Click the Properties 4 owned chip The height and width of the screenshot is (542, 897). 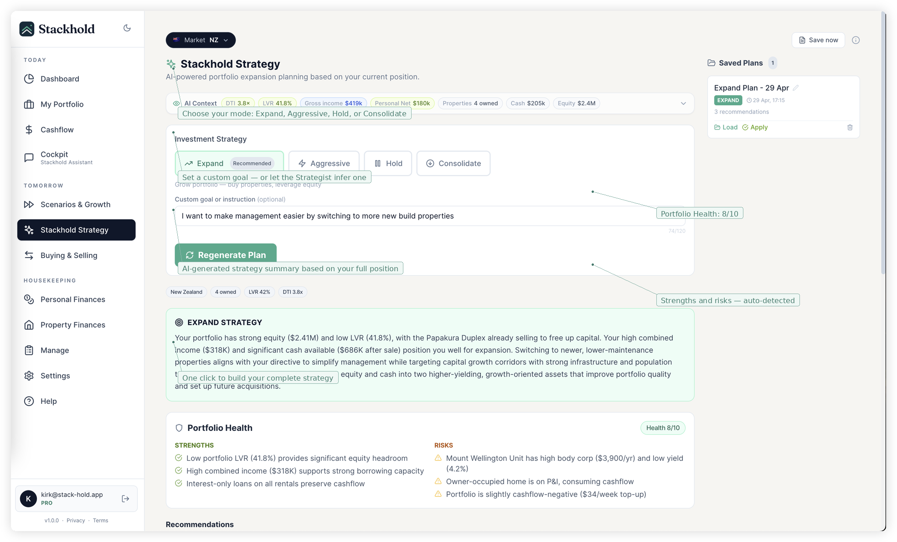(x=470, y=103)
